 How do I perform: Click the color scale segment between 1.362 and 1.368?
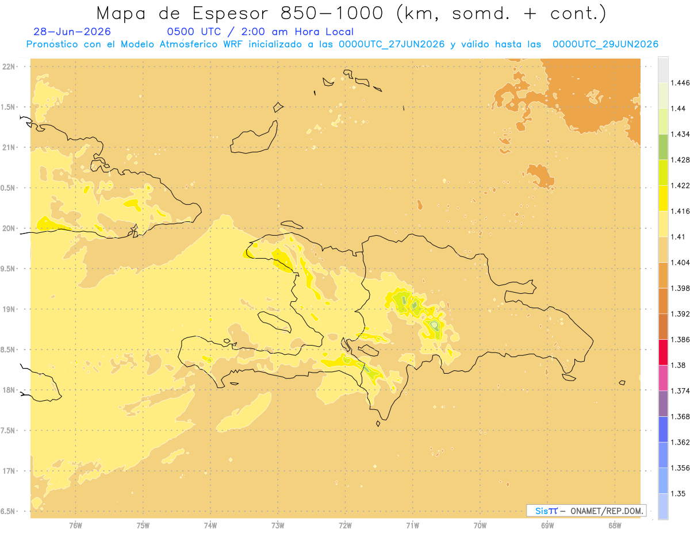point(663,430)
